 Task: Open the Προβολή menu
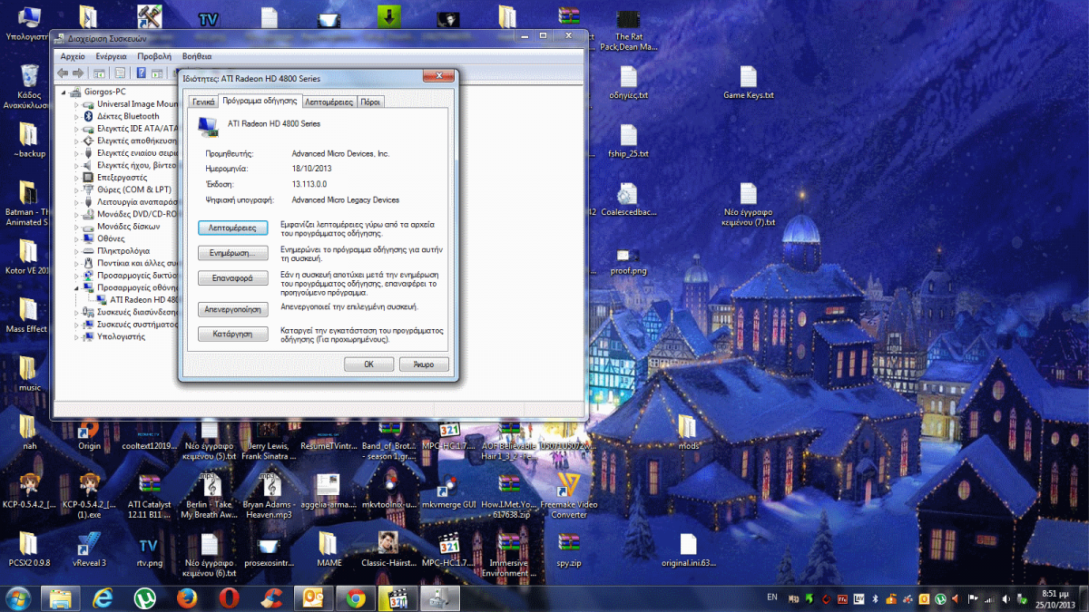tap(153, 56)
